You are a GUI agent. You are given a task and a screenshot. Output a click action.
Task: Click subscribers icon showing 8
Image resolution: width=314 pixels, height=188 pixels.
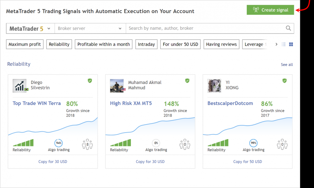tap(87, 144)
